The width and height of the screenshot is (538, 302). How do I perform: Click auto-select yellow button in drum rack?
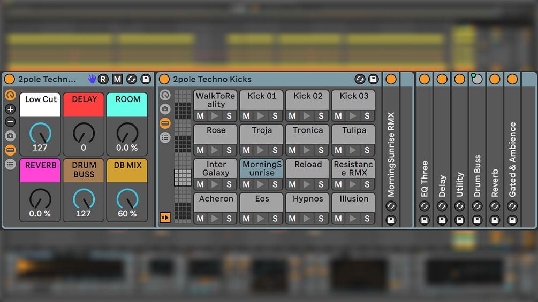165,218
